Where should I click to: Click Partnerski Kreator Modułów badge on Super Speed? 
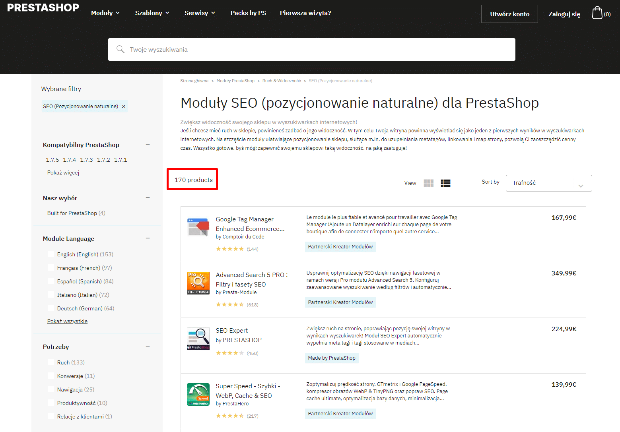pyautogui.click(x=340, y=414)
